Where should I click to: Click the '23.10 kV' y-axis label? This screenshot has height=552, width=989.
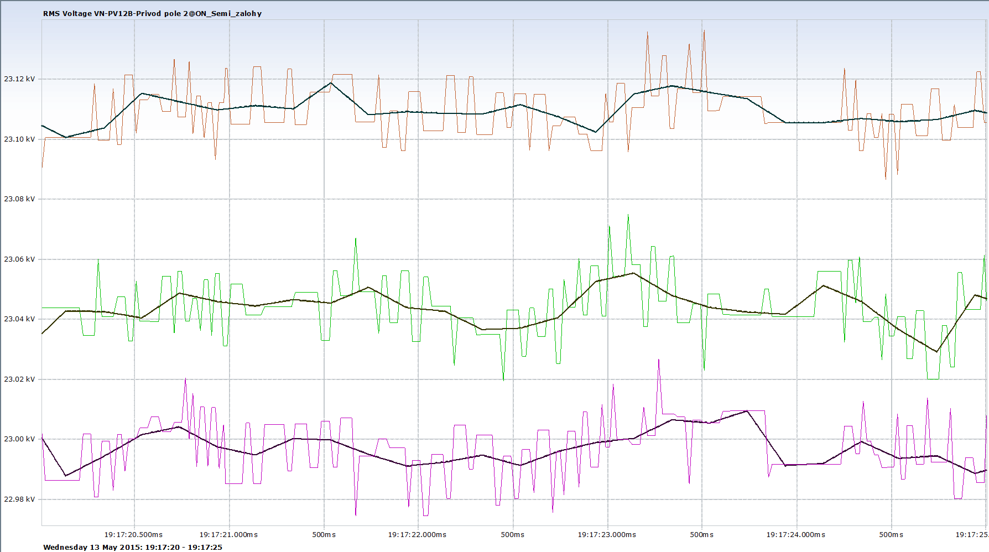pos(19,139)
